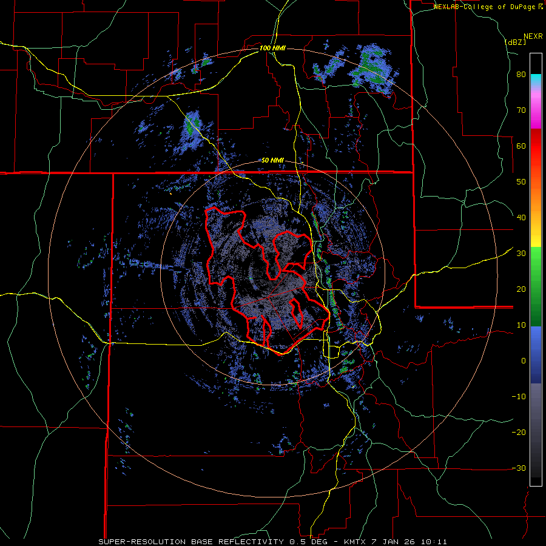Click the -20 value on the dBZ scale
This screenshot has width=546, height=546.
519,432
